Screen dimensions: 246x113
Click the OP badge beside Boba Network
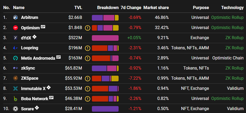click(x=51, y=98)
